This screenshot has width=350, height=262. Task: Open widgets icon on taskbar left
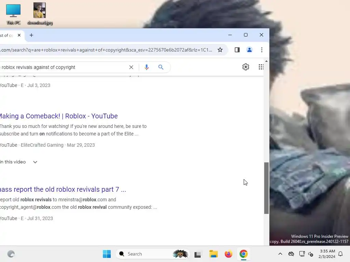pyautogui.click(x=11, y=254)
